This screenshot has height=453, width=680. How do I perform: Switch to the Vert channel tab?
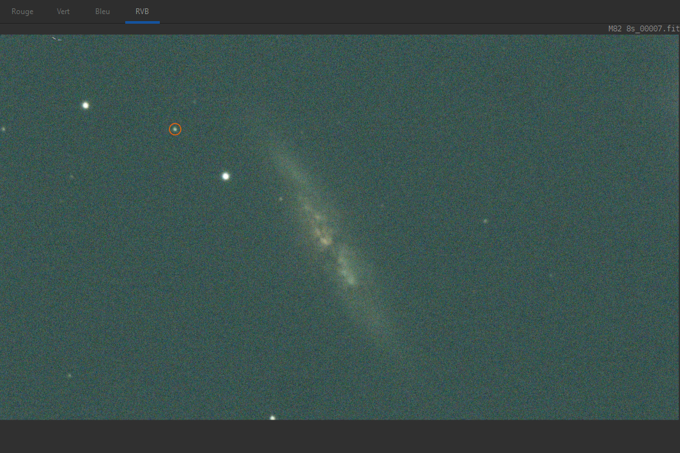[x=63, y=12]
